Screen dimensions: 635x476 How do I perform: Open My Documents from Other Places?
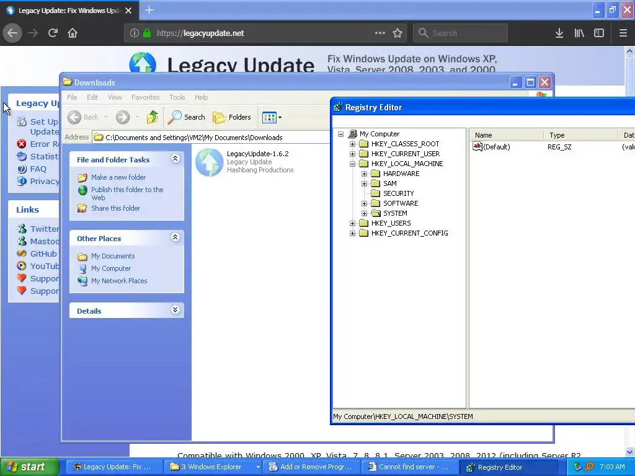tap(113, 256)
